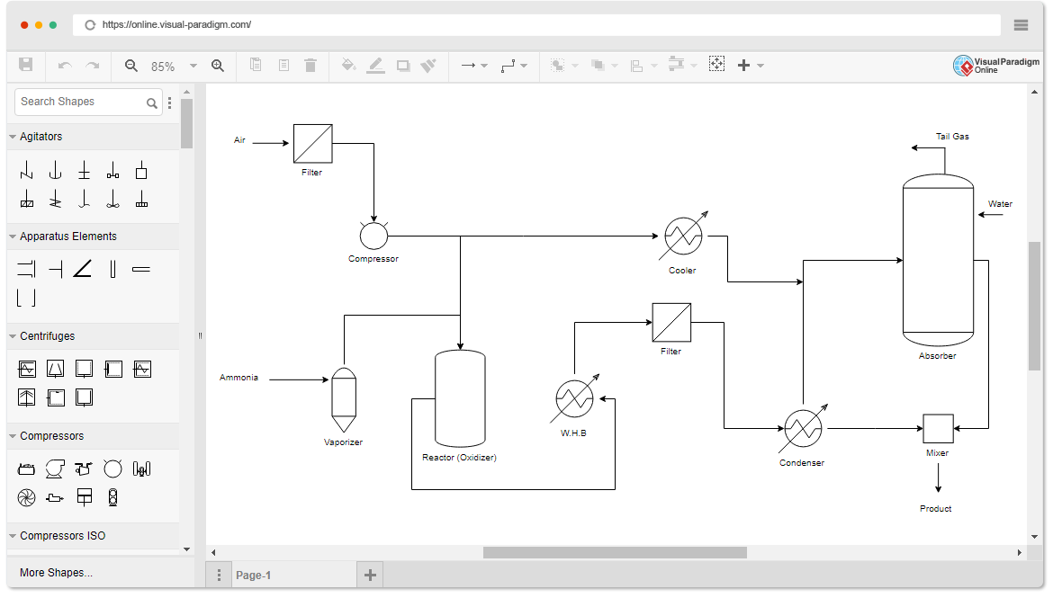The width and height of the screenshot is (1053, 598).
Task: Select the Fill color bucket tool
Action: (348, 65)
